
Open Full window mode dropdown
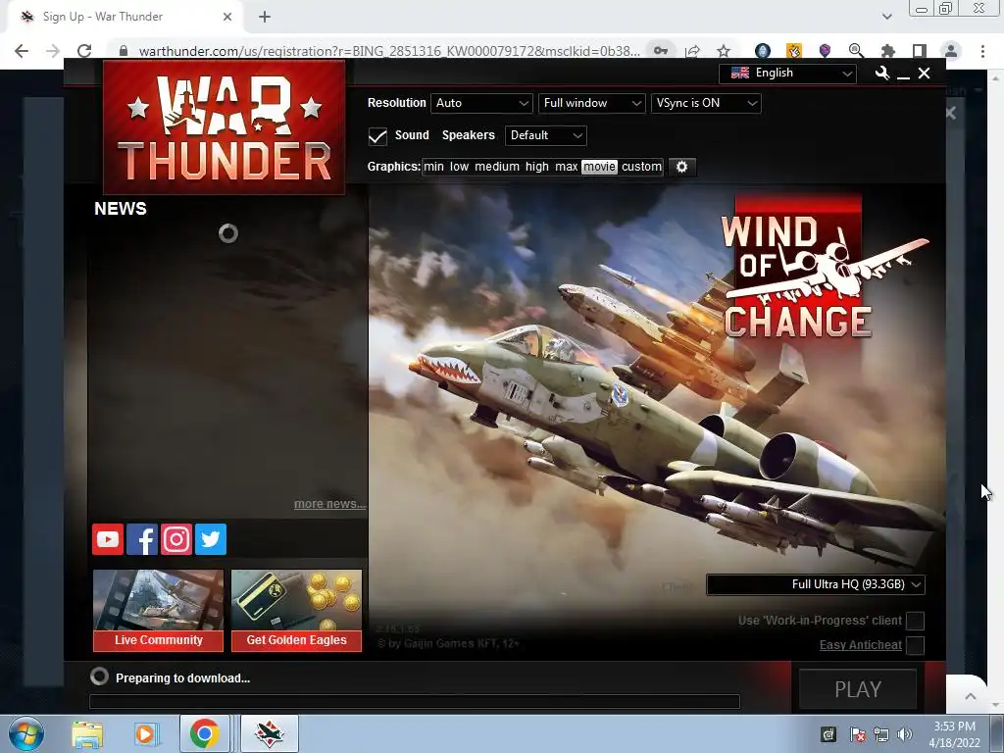click(591, 103)
